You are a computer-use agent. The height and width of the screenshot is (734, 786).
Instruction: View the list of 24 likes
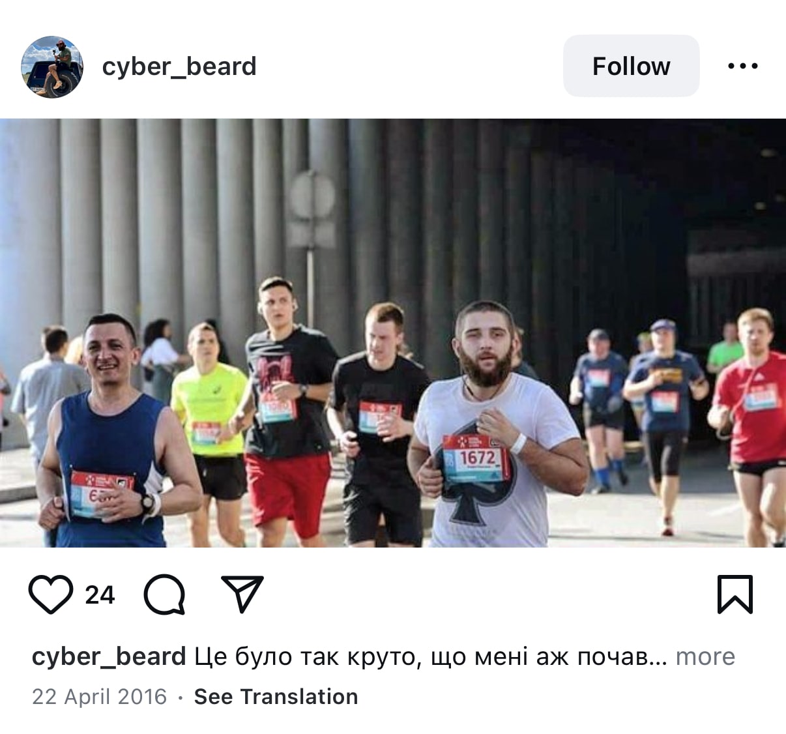point(100,595)
